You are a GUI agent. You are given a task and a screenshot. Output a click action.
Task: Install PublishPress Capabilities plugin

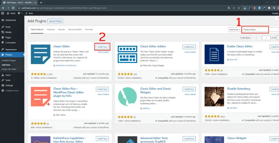pyautogui.click(x=102, y=139)
